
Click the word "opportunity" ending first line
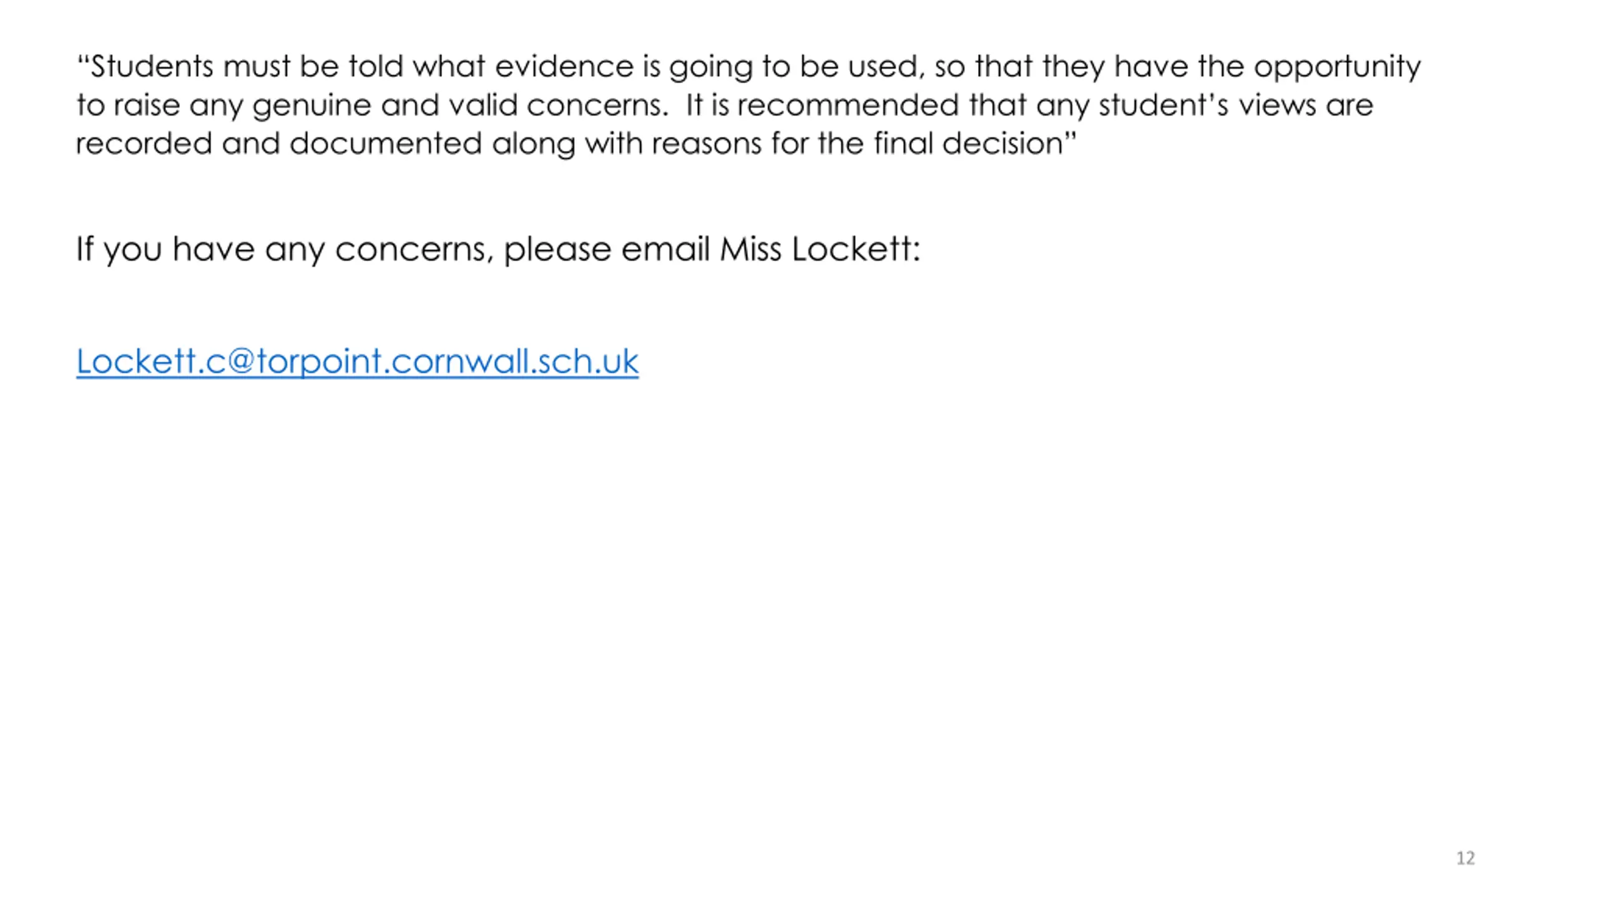point(1337,67)
